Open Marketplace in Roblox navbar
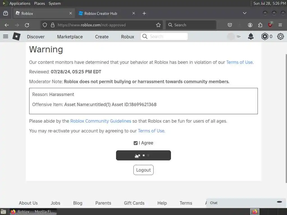The height and width of the screenshot is (215, 287). click(70, 37)
